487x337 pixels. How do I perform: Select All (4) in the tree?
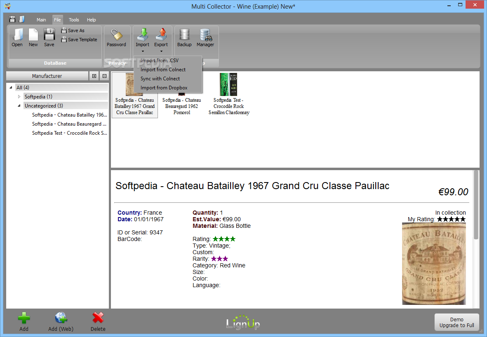click(61, 87)
